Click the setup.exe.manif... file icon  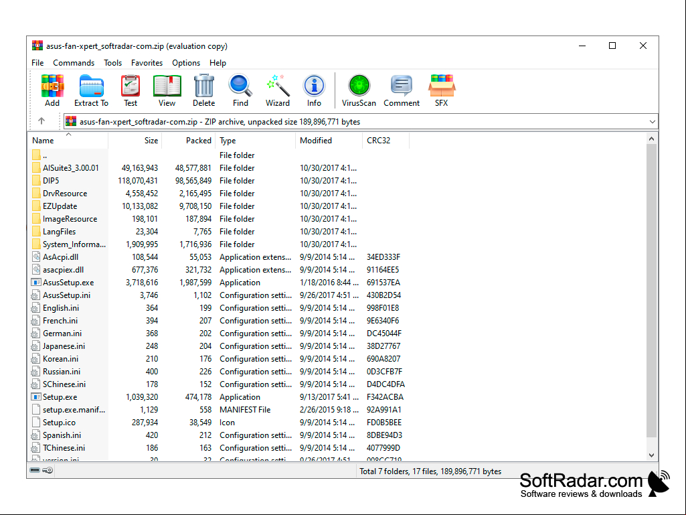[x=36, y=409]
